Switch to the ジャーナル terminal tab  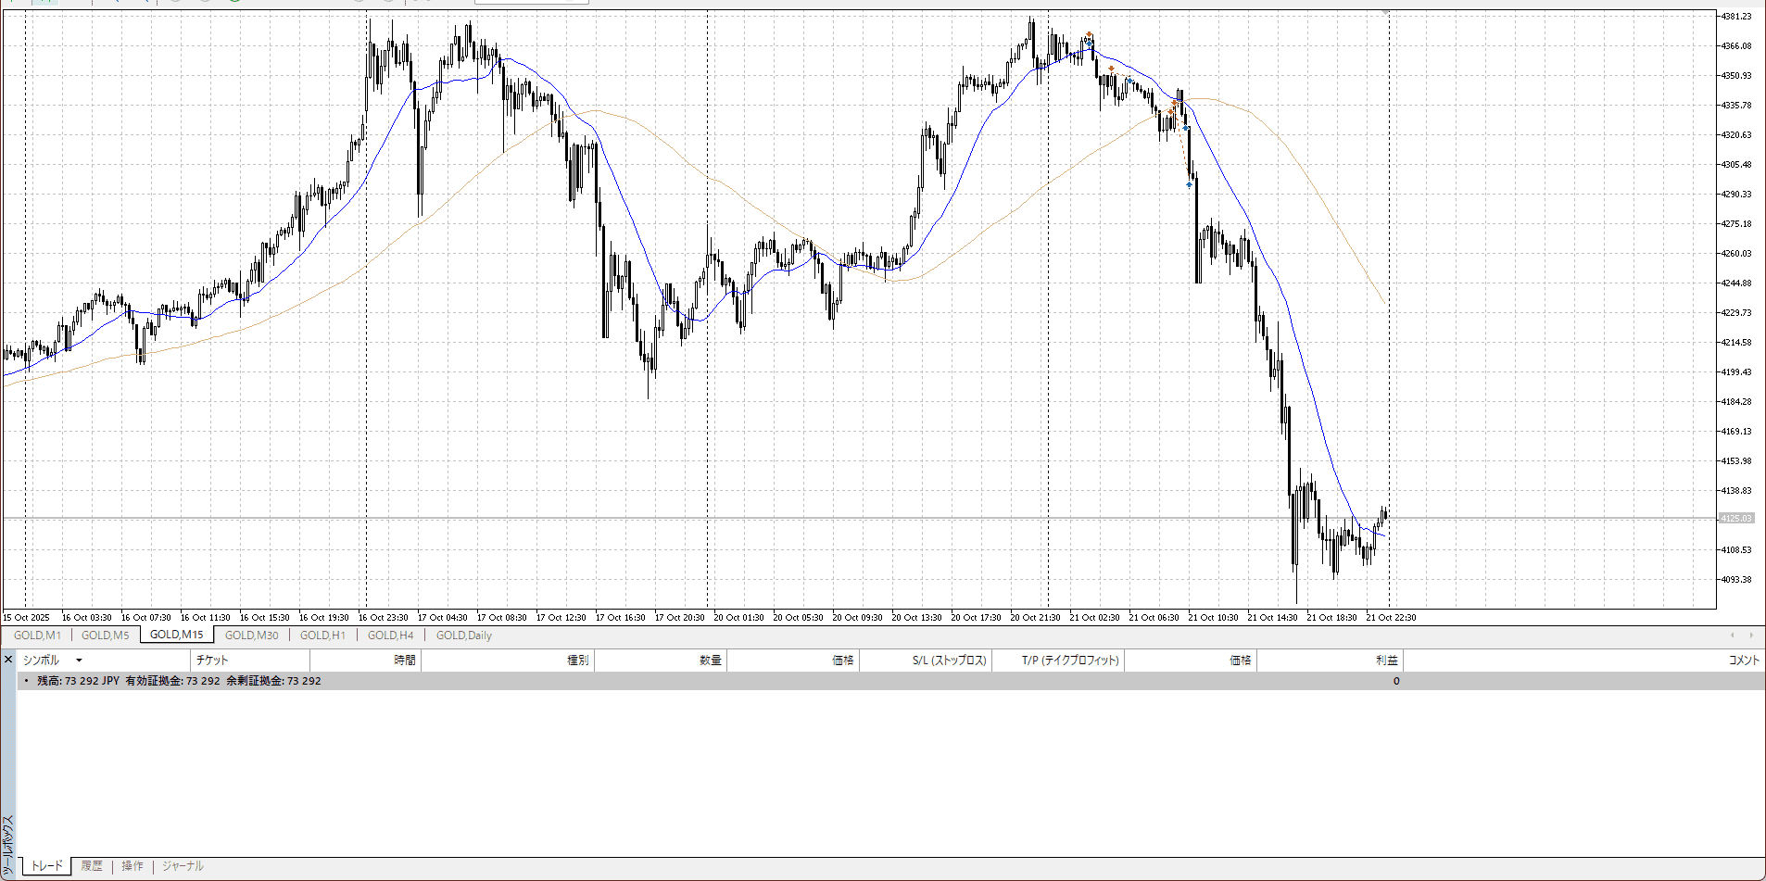pos(183,866)
